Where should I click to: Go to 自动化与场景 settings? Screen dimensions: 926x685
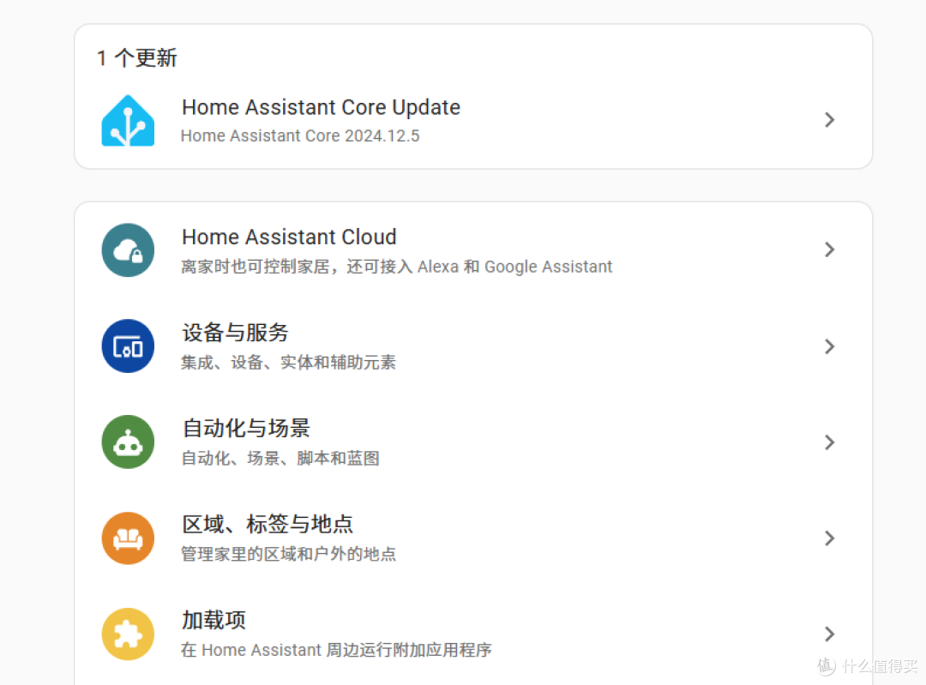click(x=473, y=442)
